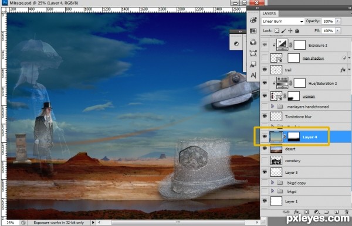
Task: Expand the bkgd copy group
Action: tap(273, 182)
